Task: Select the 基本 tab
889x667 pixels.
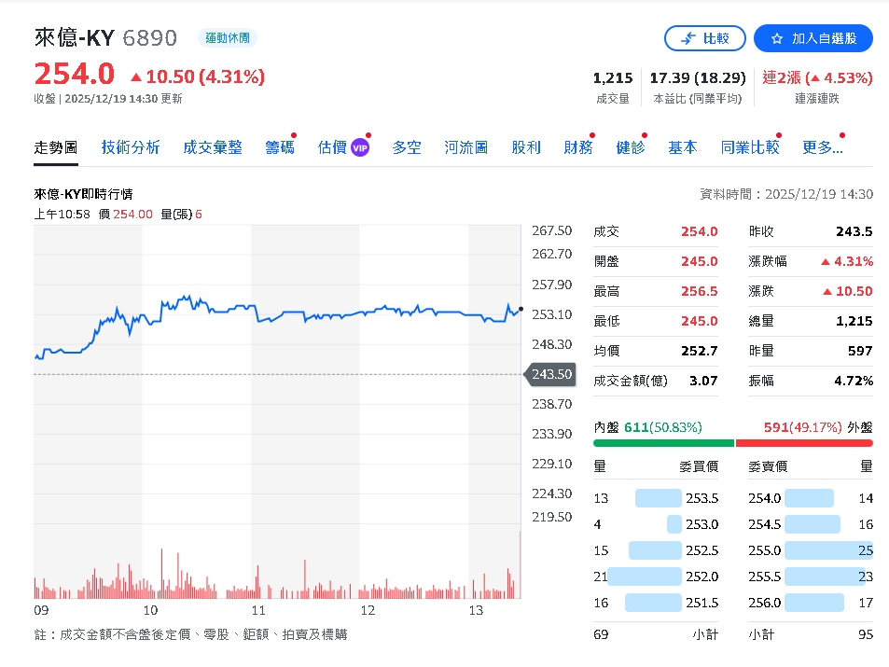Action: [682, 147]
